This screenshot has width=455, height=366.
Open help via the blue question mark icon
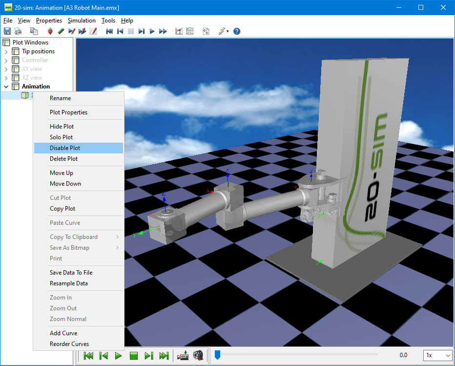coord(237,31)
